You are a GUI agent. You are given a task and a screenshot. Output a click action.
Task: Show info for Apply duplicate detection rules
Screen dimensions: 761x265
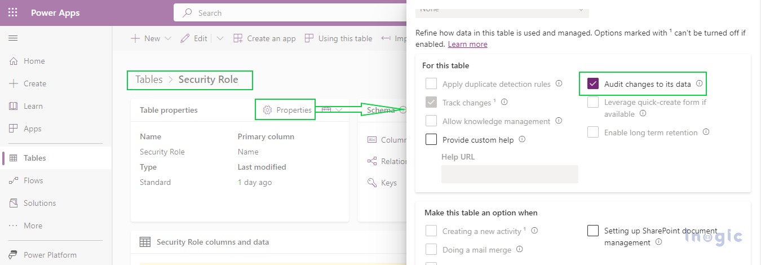click(559, 83)
